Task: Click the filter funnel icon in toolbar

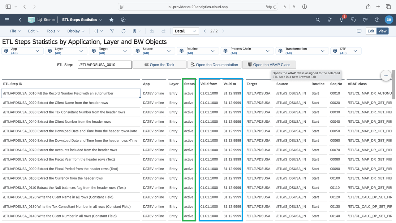Action: coord(112,31)
